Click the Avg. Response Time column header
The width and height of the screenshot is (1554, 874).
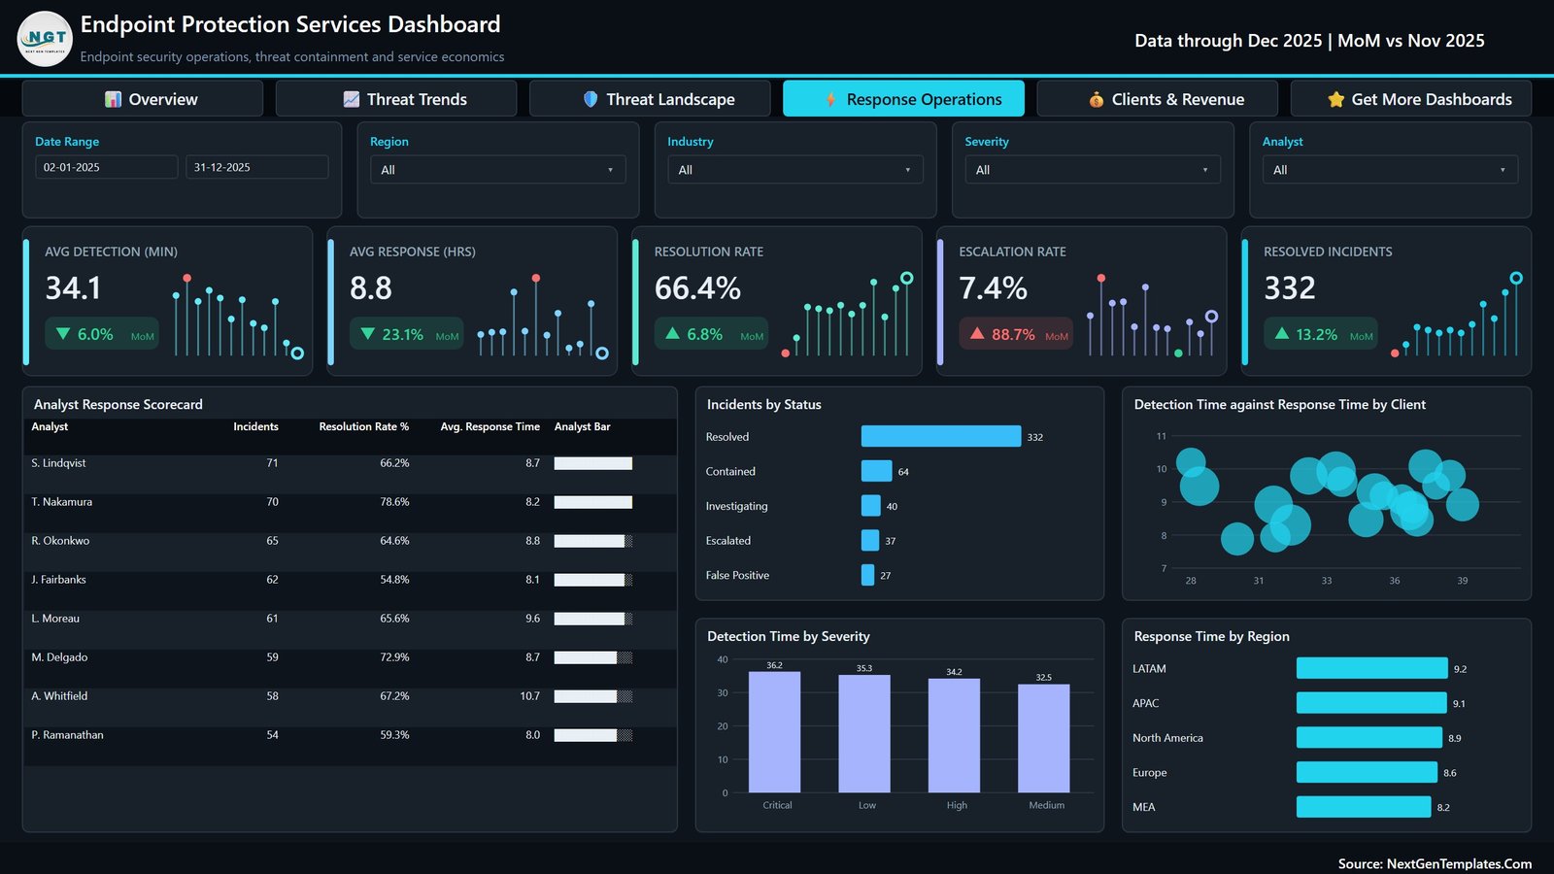pyautogui.click(x=490, y=426)
